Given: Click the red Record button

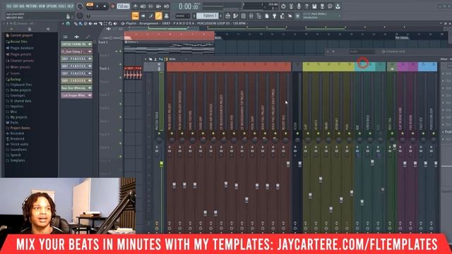Looking at the screenshot, I should pyautogui.click(x=112, y=6).
